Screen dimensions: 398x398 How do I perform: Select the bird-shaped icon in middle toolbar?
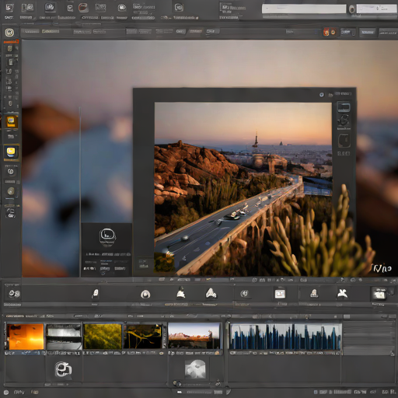[x=342, y=293]
